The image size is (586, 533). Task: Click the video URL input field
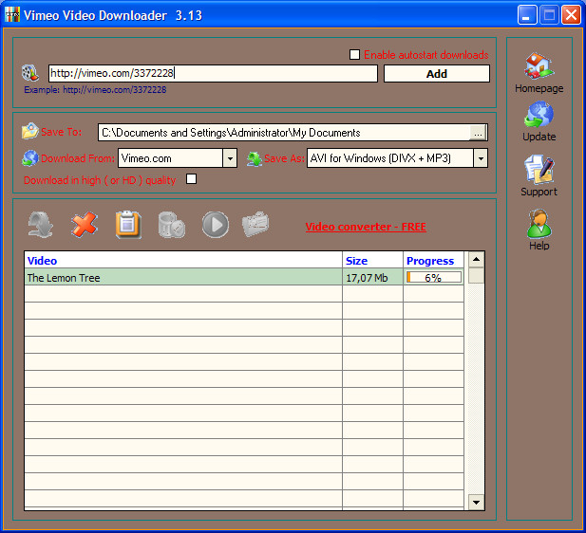point(213,73)
